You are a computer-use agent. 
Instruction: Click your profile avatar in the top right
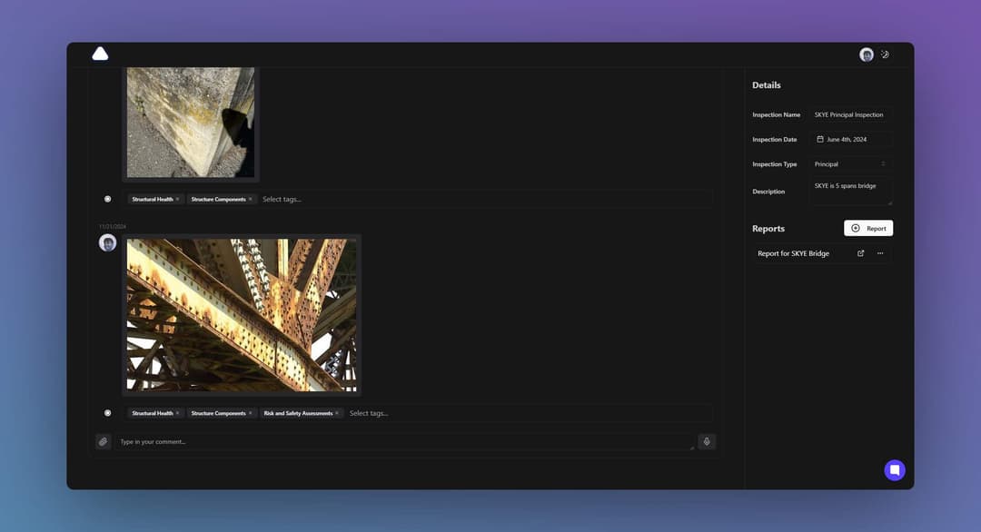click(x=867, y=54)
